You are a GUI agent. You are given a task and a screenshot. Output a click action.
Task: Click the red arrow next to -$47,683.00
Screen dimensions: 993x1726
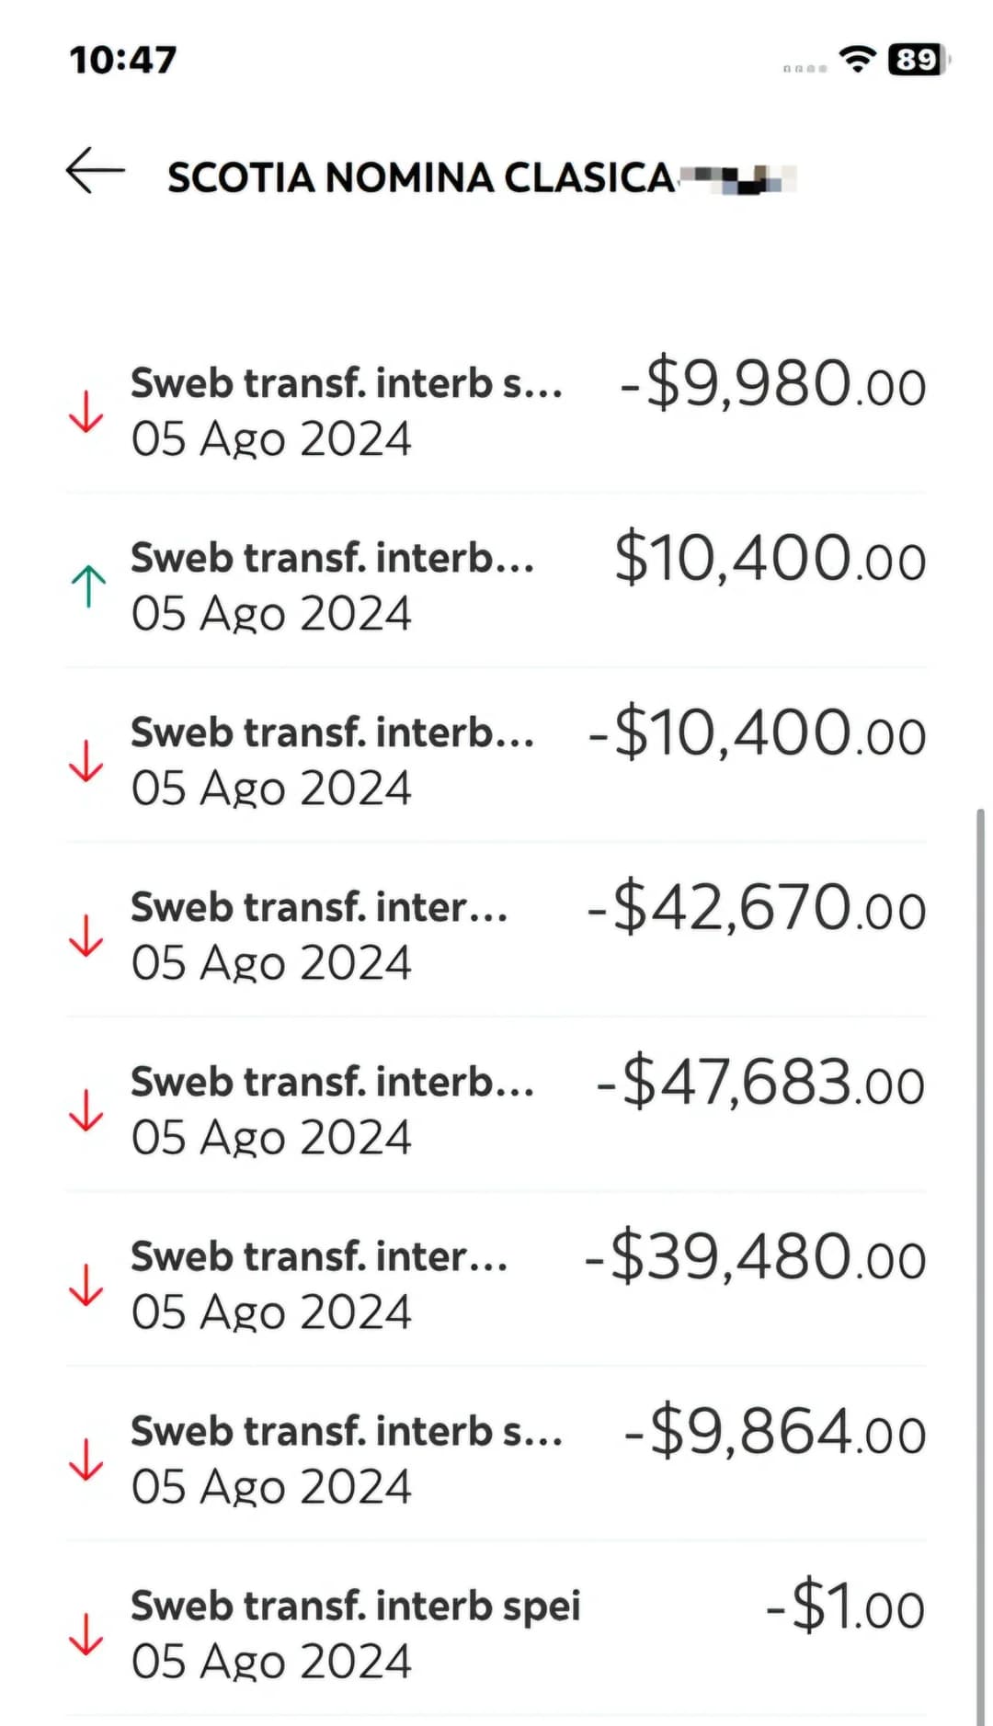(x=86, y=1110)
